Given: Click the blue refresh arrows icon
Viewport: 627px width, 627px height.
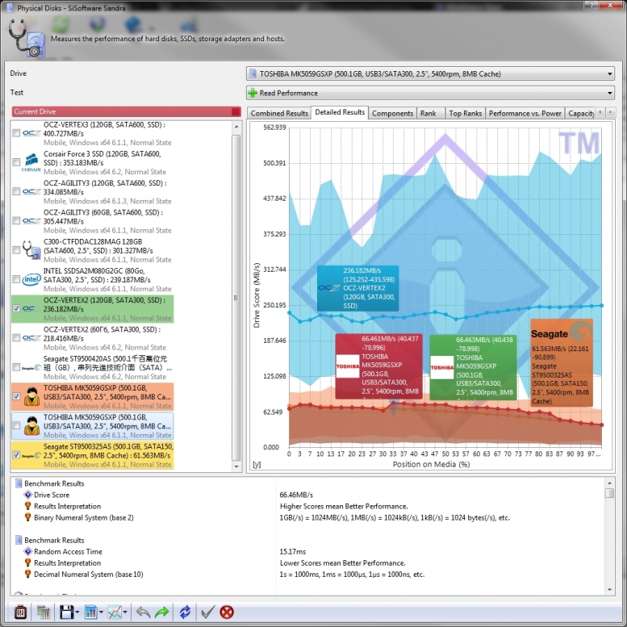Looking at the screenshot, I should point(185,612).
